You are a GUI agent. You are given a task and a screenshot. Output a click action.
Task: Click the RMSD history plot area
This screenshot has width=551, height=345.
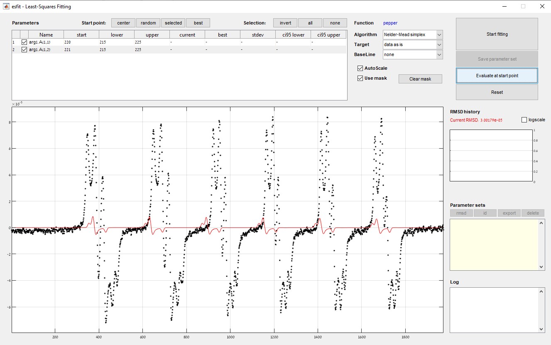pos(491,156)
